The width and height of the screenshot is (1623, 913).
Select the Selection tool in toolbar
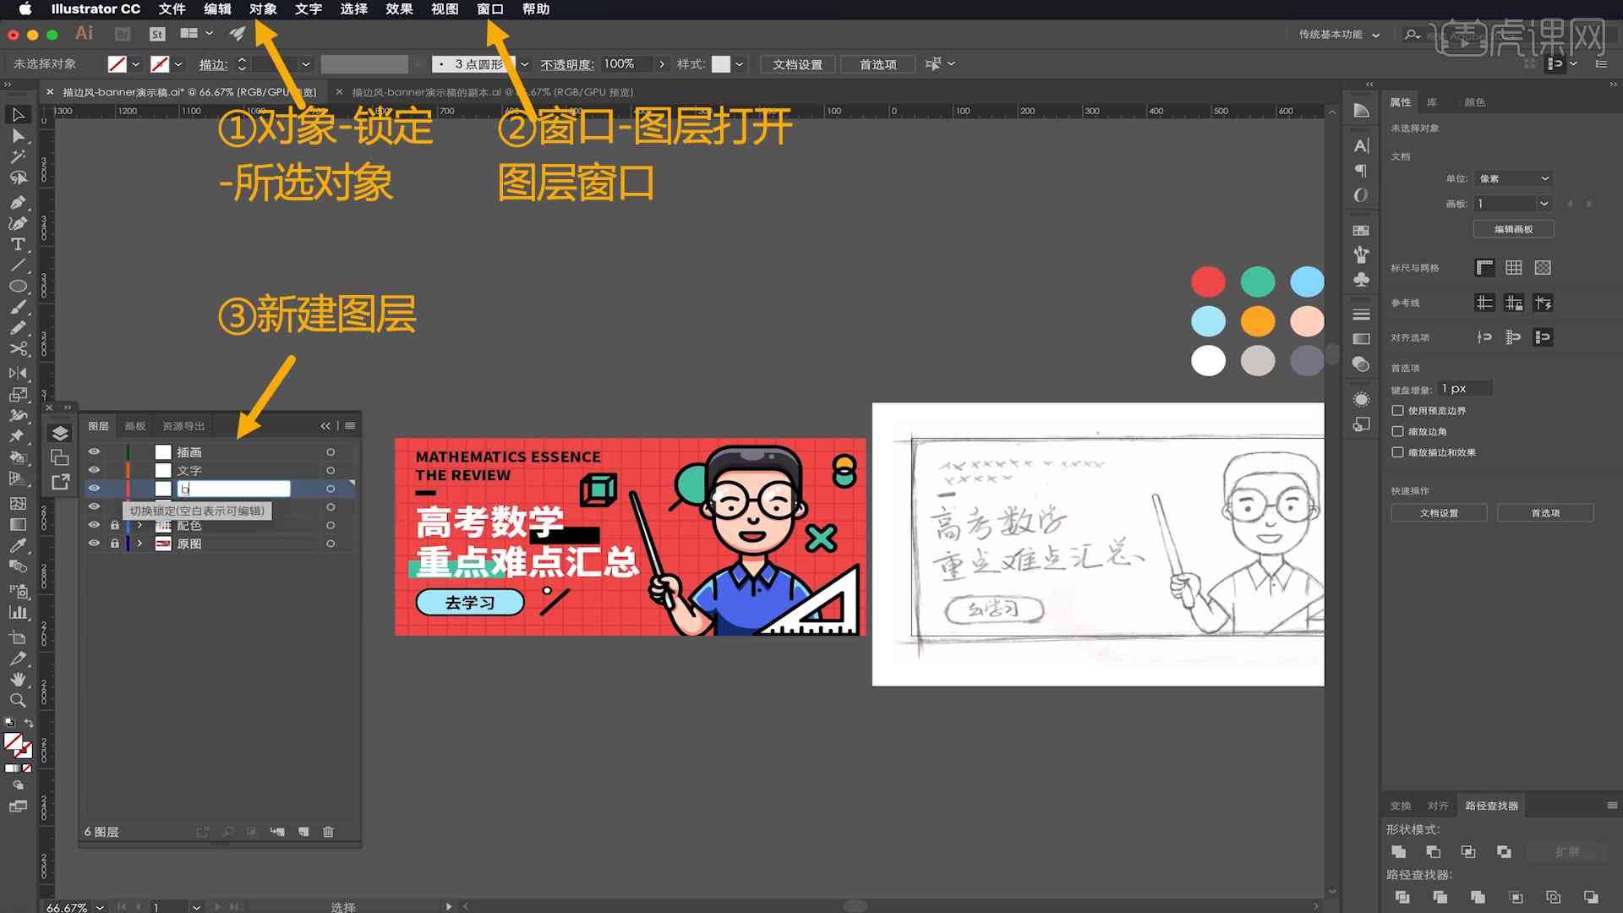tap(17, 115)
